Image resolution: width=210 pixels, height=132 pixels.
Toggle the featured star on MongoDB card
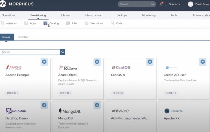tap(97, 105)
